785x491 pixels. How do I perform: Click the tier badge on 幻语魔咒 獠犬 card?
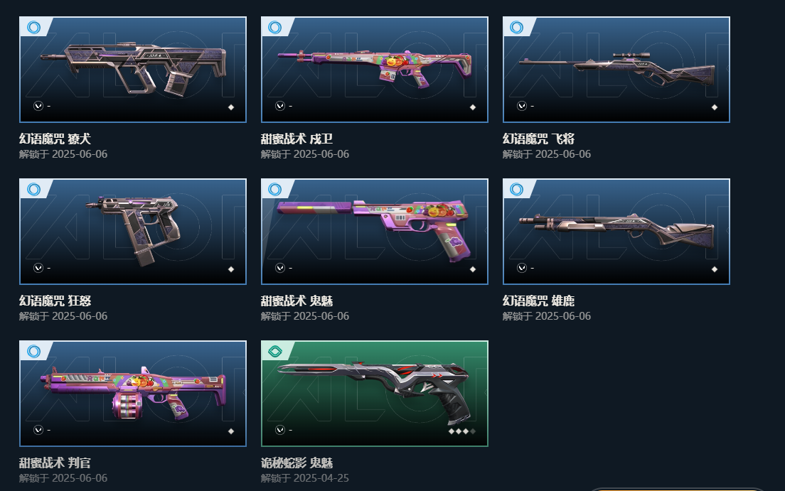pyautogui.click(x=34, y=27)
